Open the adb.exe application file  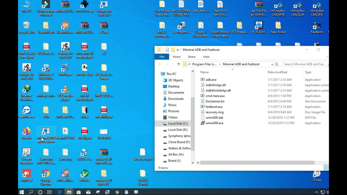[x=211, y=80]
